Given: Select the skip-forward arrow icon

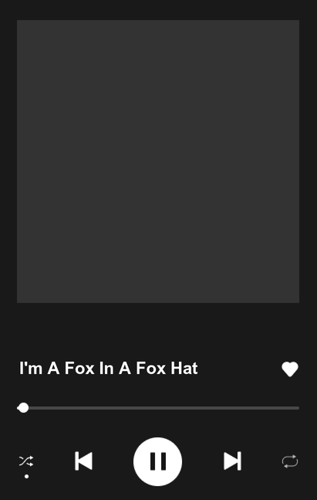Looking at the screenshot, I should click(x=232, y=461).
